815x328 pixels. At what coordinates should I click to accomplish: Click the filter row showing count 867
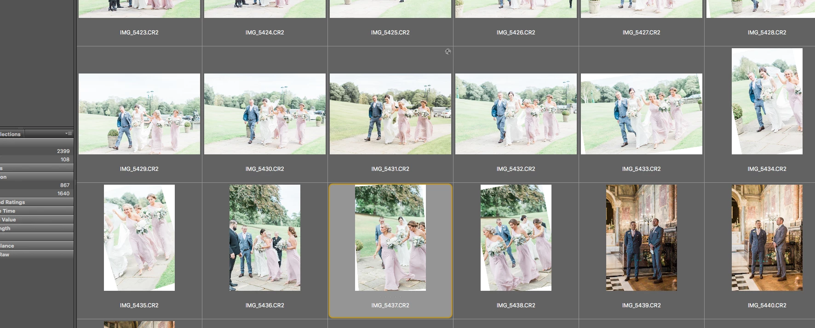pos(37,185)
